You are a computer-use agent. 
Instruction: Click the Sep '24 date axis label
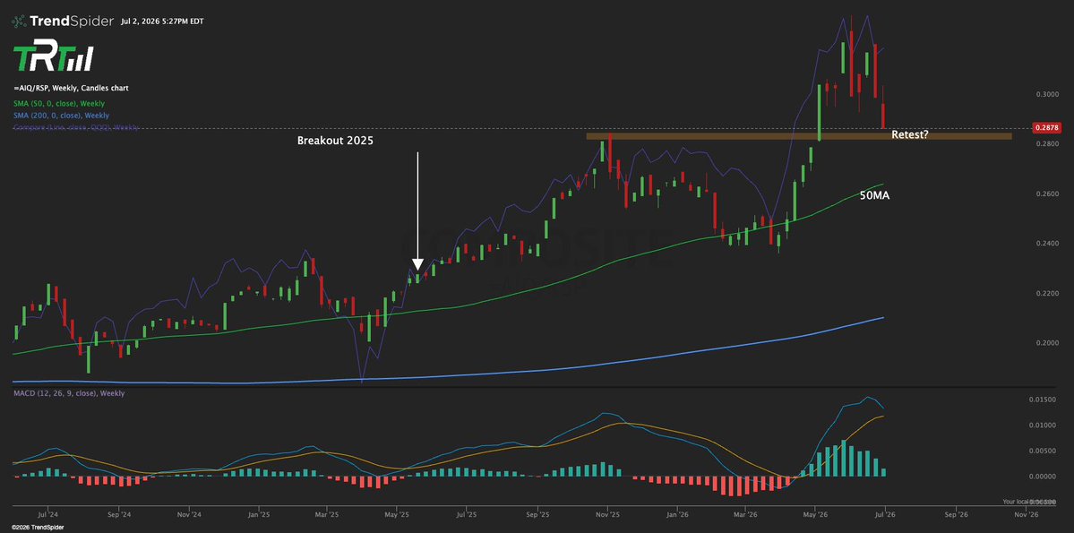click(x=118, y=513)
